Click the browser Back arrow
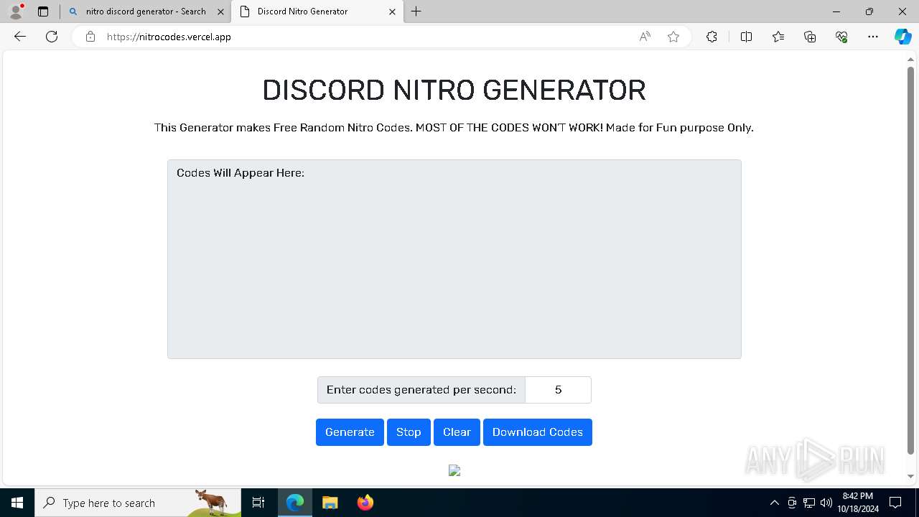 click(20, 37)
